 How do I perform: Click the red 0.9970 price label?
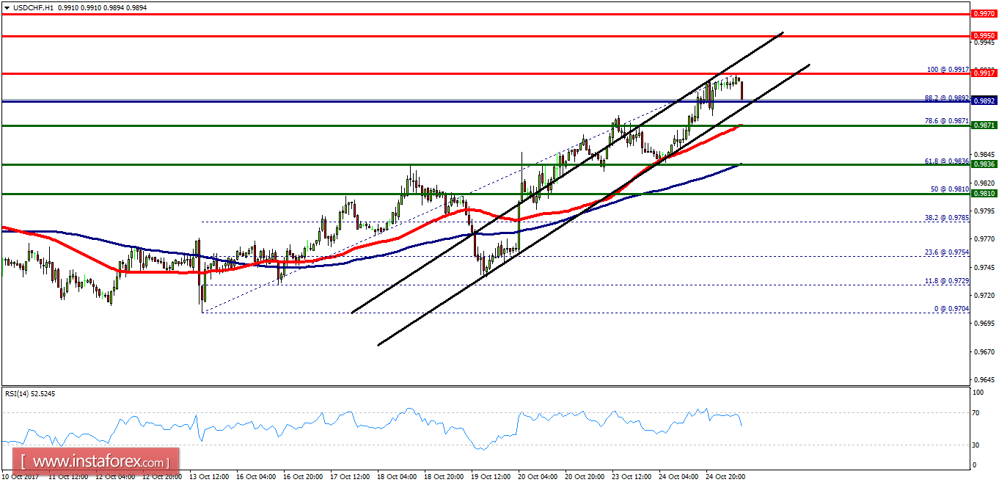click(x=984, y=13)
